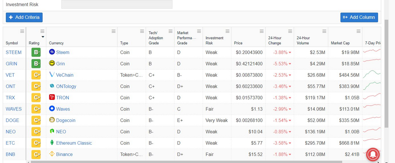Image resolution: width=395 pixels, height=163 pixels.
Task: Click VET's C+ rating badge
Action: pos(36,75)
